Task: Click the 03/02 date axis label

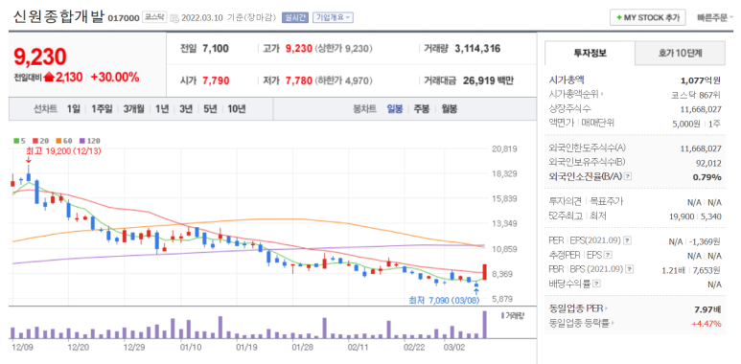Action: (x=453, y=347)
